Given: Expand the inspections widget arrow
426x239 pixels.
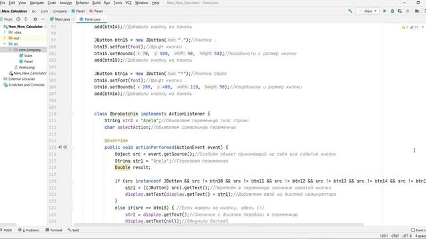Looking at the screenshot, I should click(423, 27).
